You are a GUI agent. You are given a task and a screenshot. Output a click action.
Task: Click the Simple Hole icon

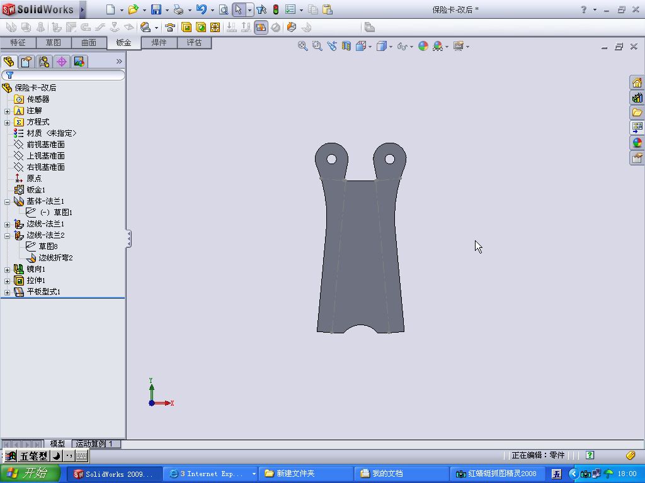(201, 28)
